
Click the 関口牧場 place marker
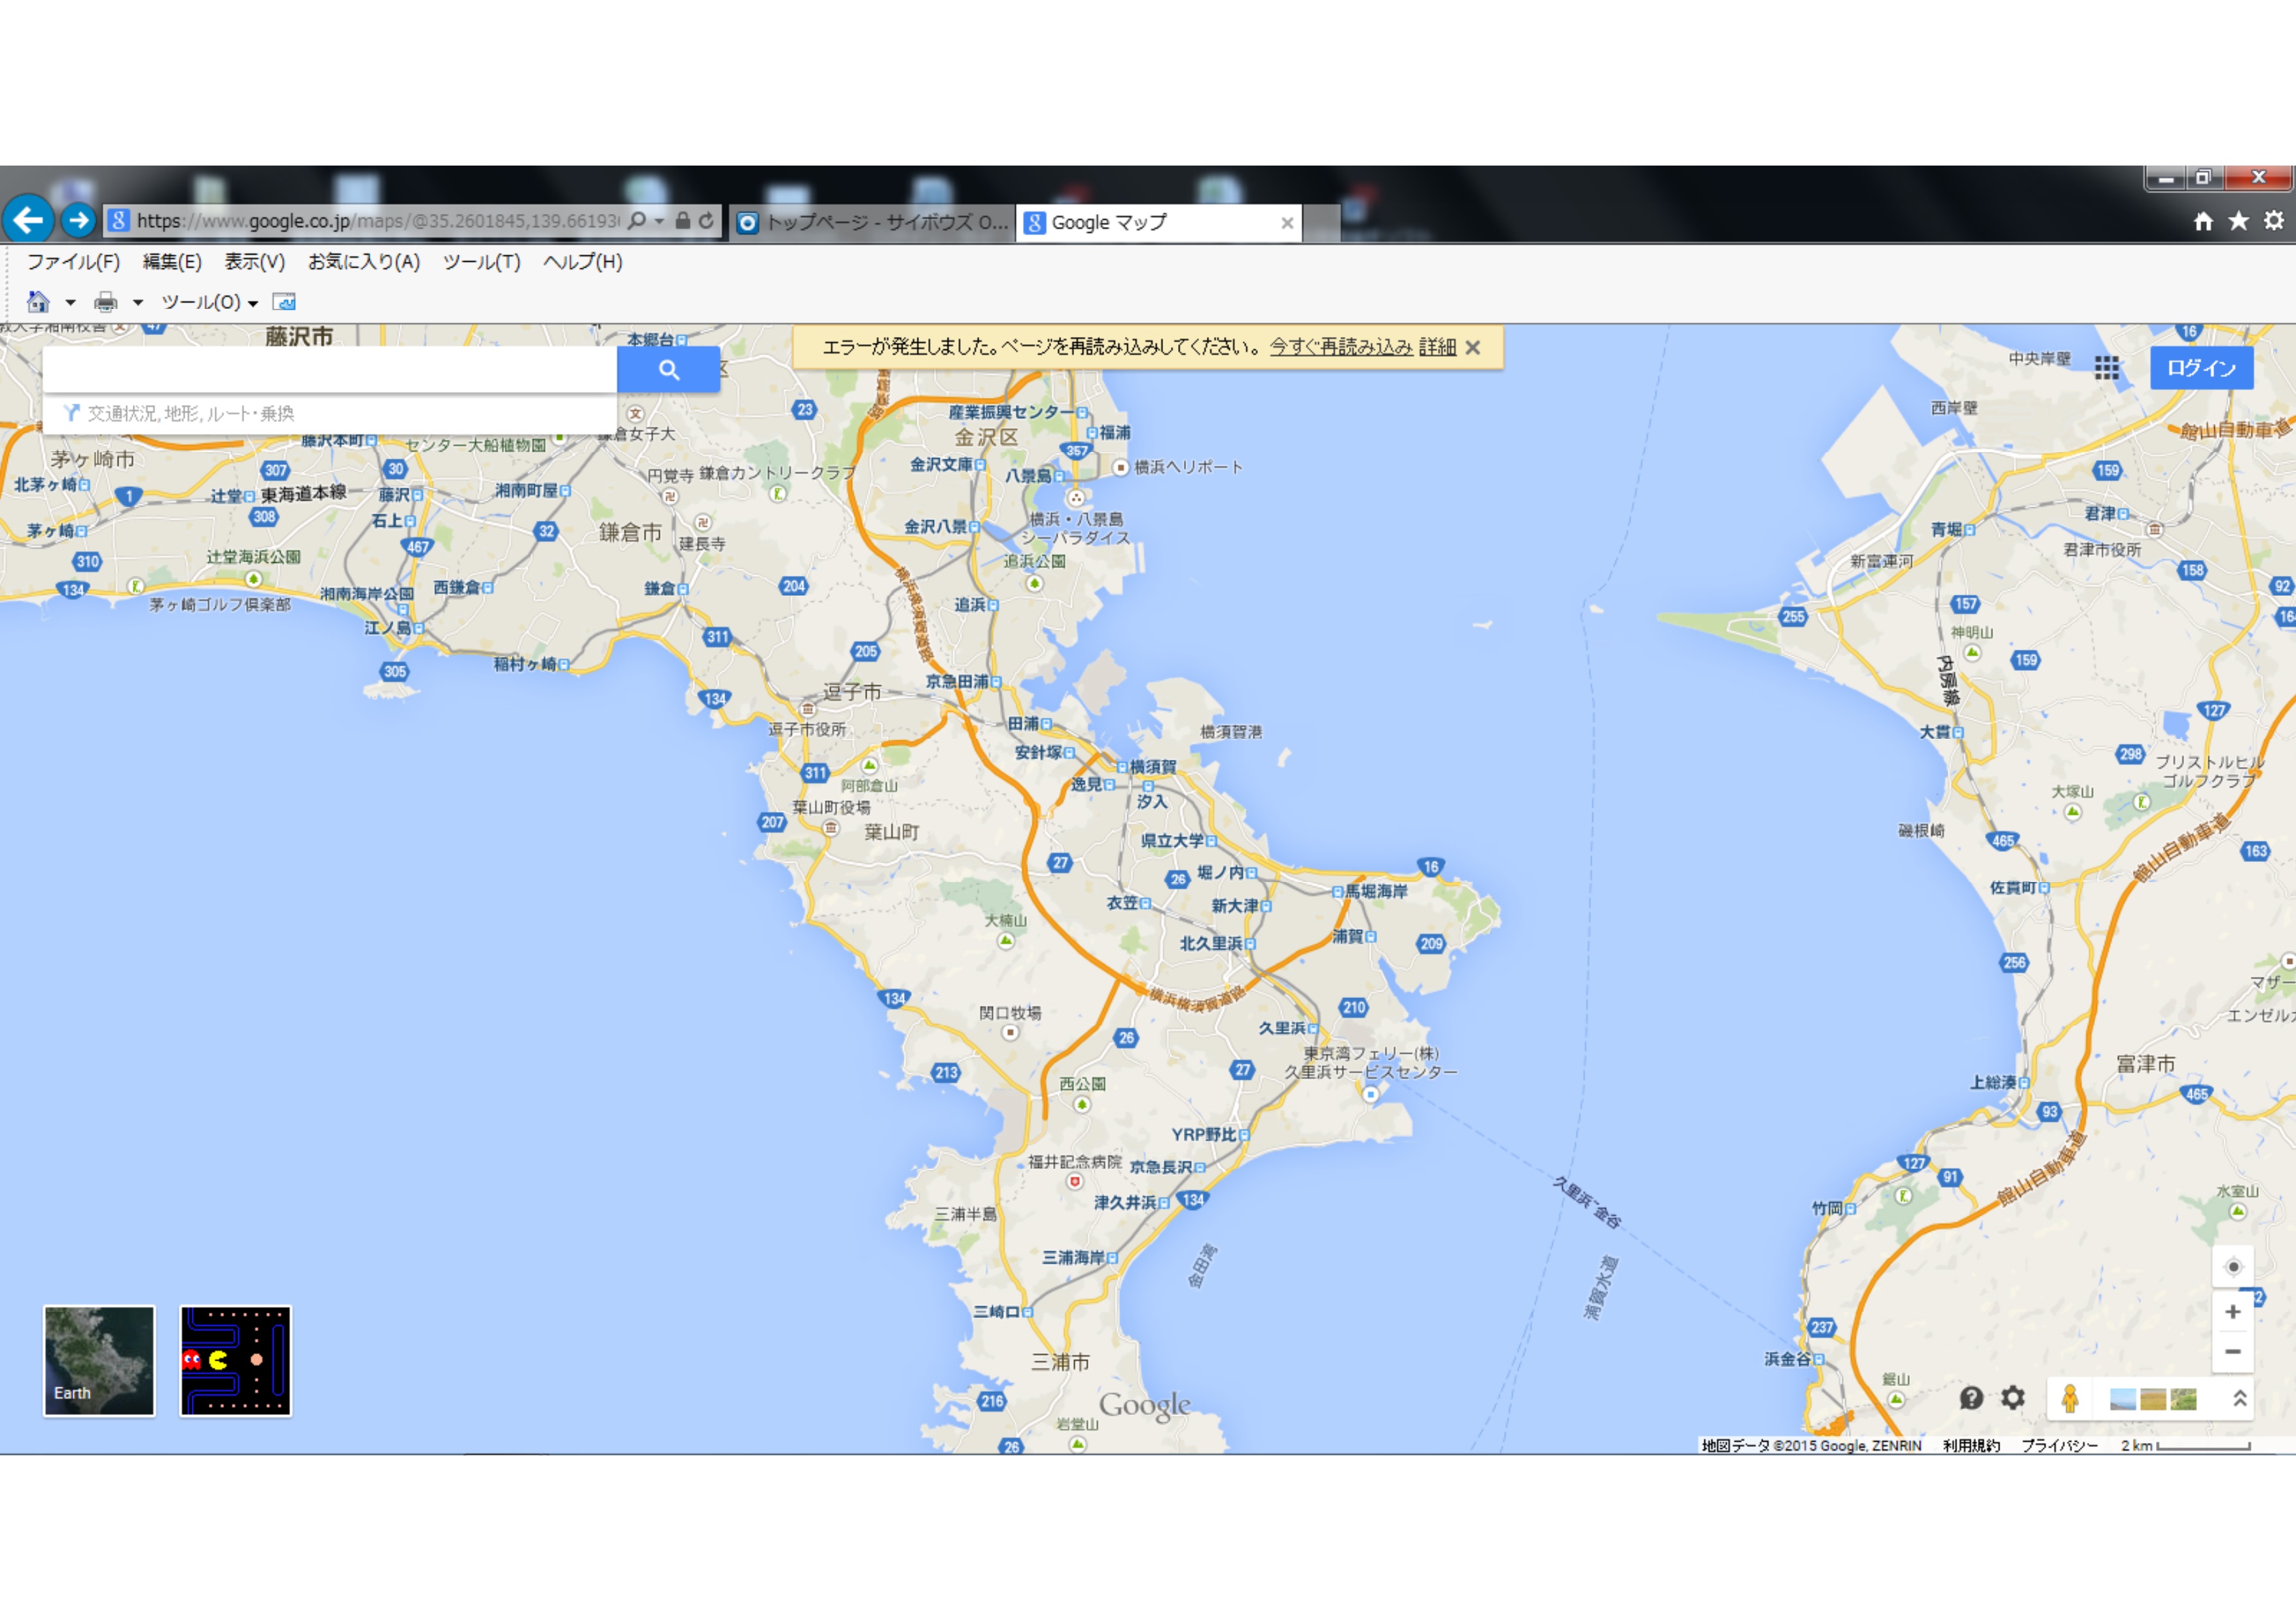coord(1010,1032)
